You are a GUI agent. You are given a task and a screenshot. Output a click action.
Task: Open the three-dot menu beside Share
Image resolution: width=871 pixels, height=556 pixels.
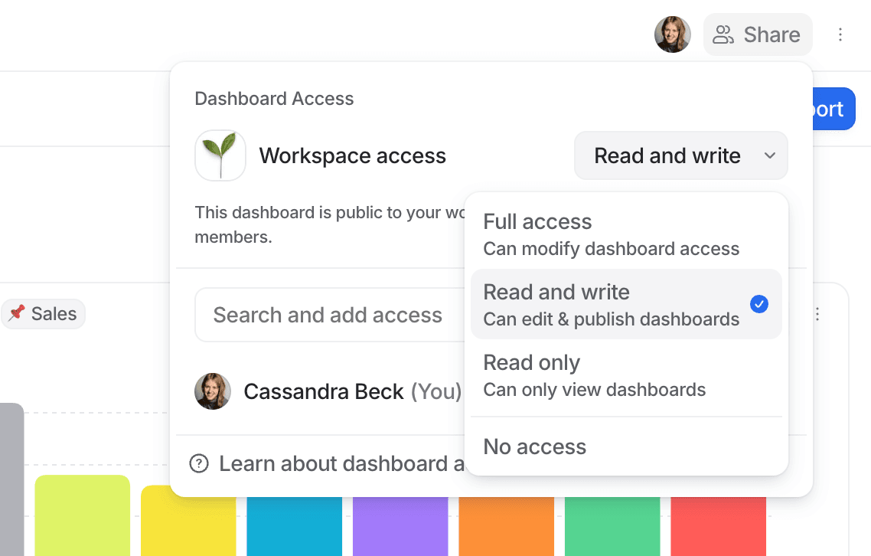coord(840,34)
